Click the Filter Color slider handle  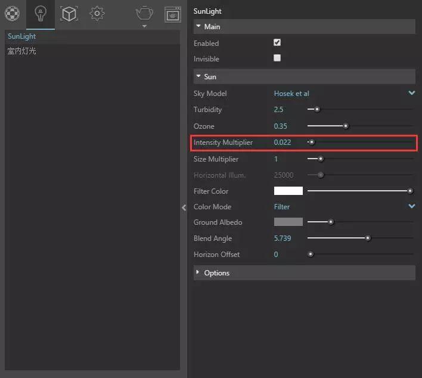click(x=410, y=191)
